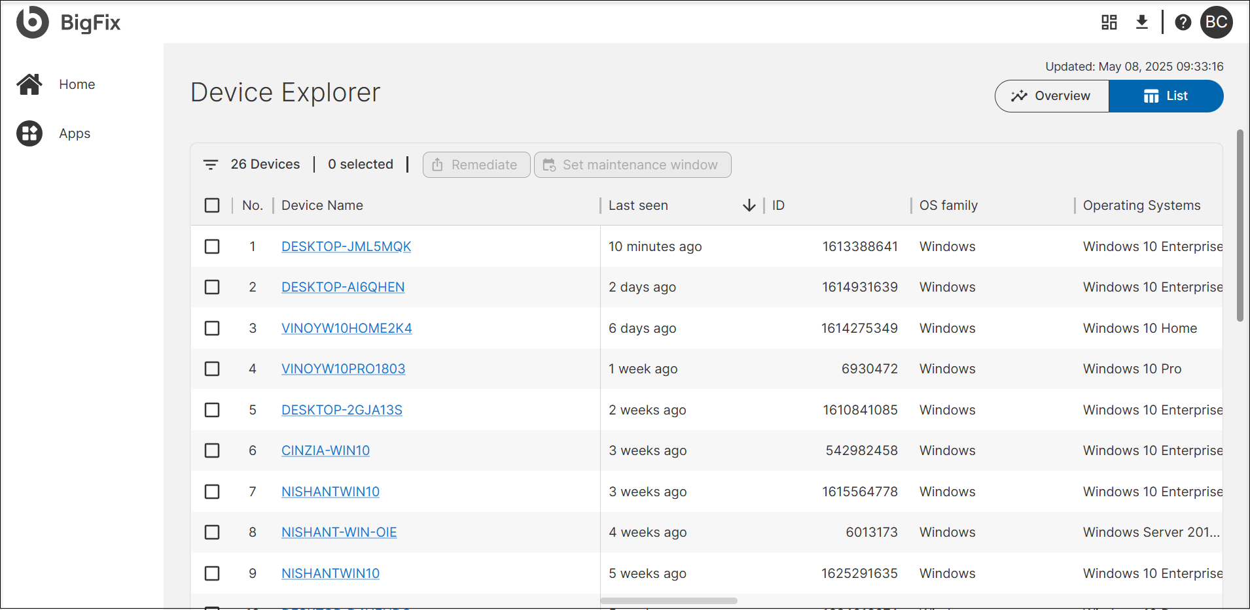Image resolution: width=1250 pixels, height=610 pixels.
Task: Open the BC user avatar menu
Action: point(1217,22)
